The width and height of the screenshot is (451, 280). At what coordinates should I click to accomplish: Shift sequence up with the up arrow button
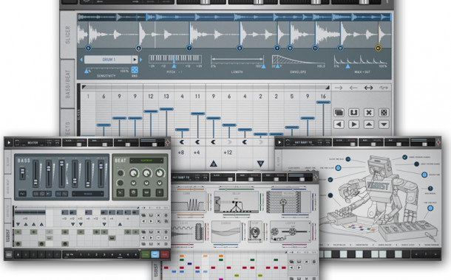[x=369, y=125]
